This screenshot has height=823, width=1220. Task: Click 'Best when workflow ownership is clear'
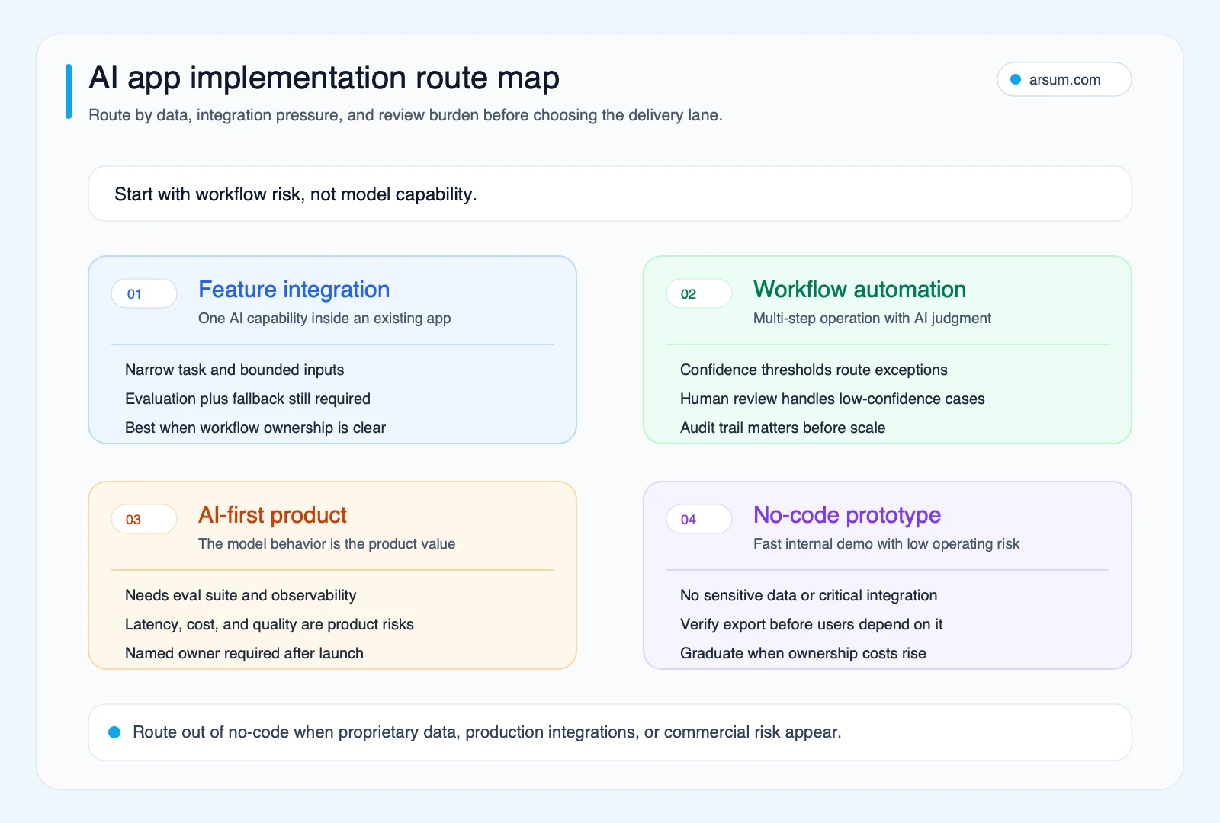(x=255, y=428)
